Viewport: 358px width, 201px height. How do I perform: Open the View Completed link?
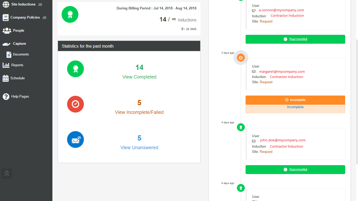[139, 77]
